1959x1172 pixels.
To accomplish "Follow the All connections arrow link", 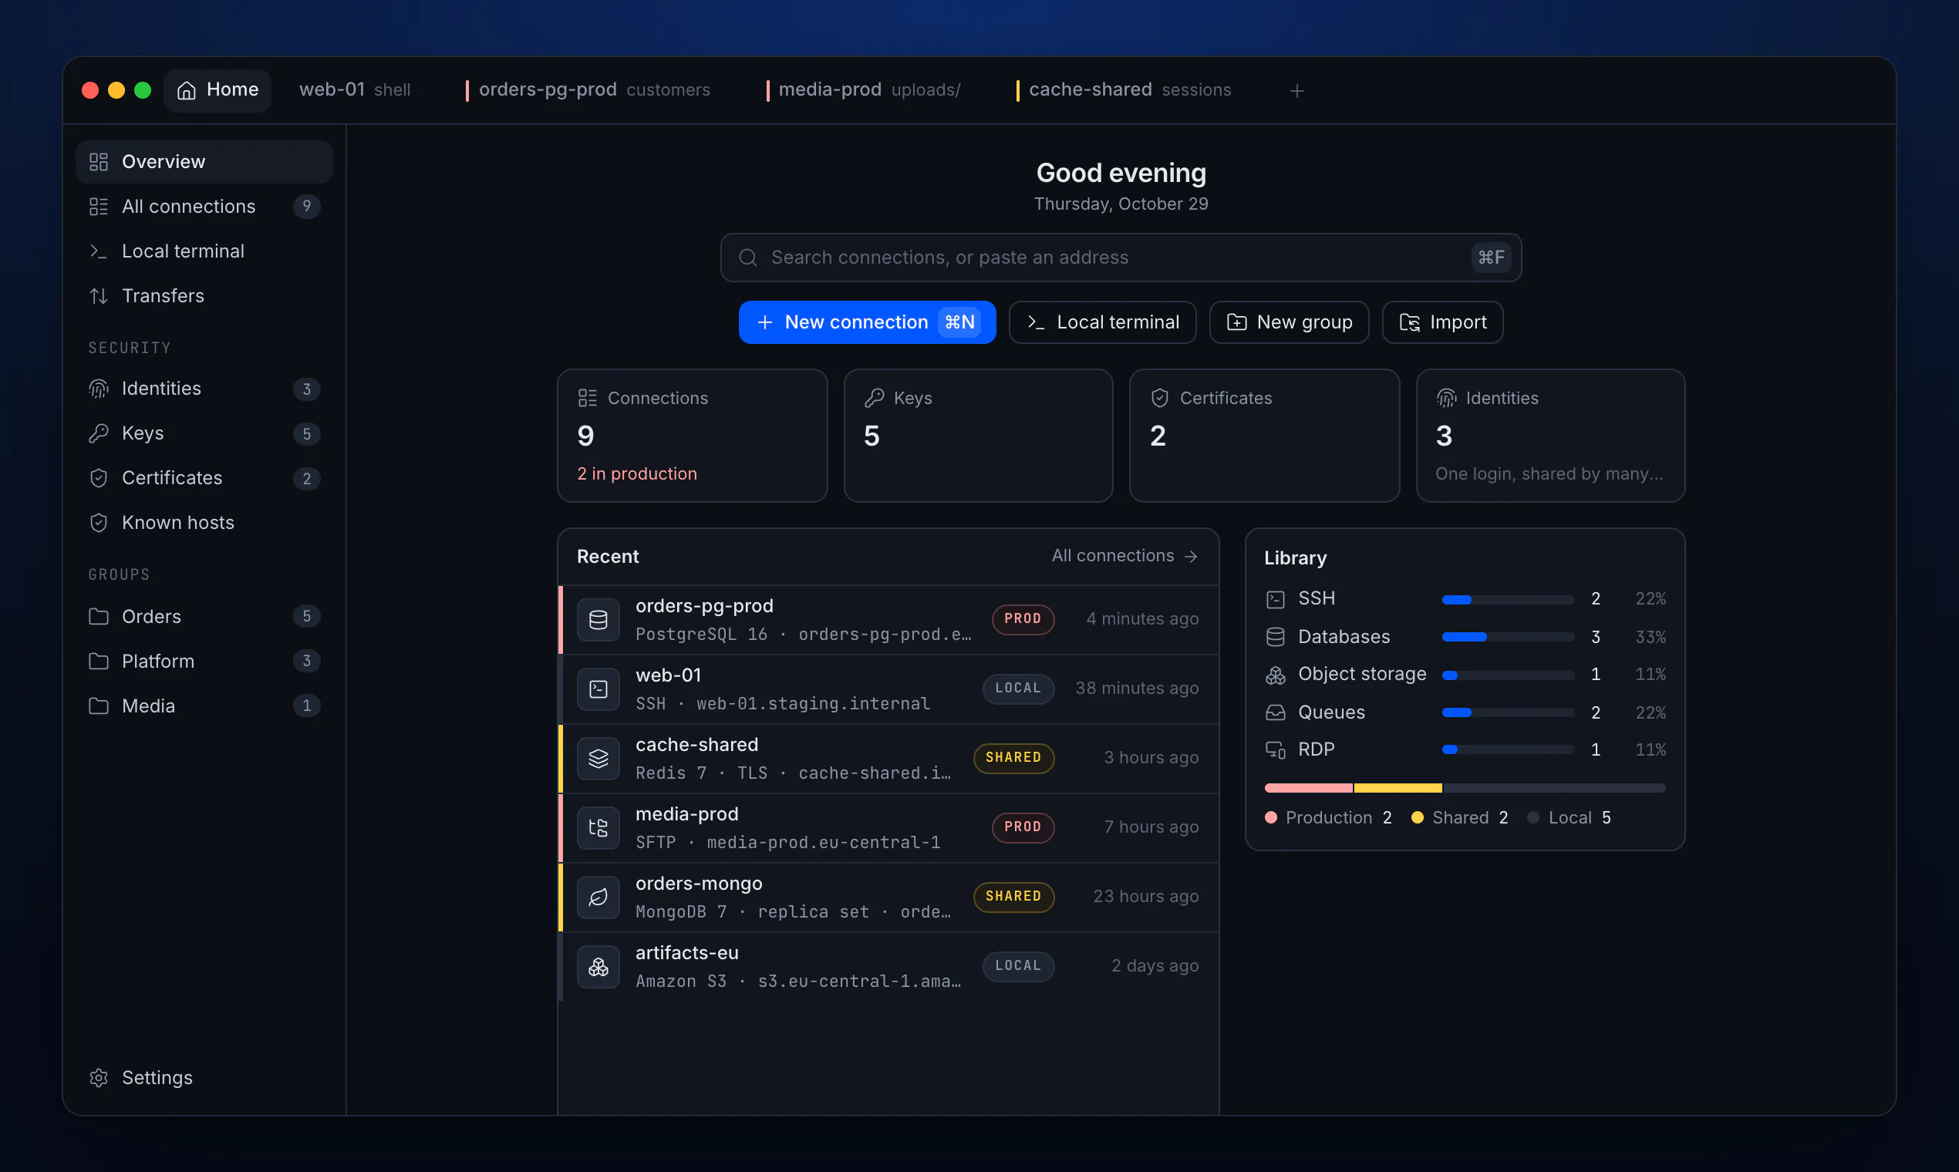I will click(x=1124, y=556).
